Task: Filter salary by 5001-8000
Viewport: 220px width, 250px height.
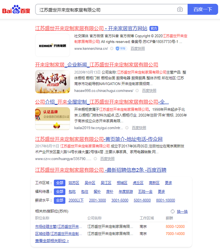Action: coord(142,201)
